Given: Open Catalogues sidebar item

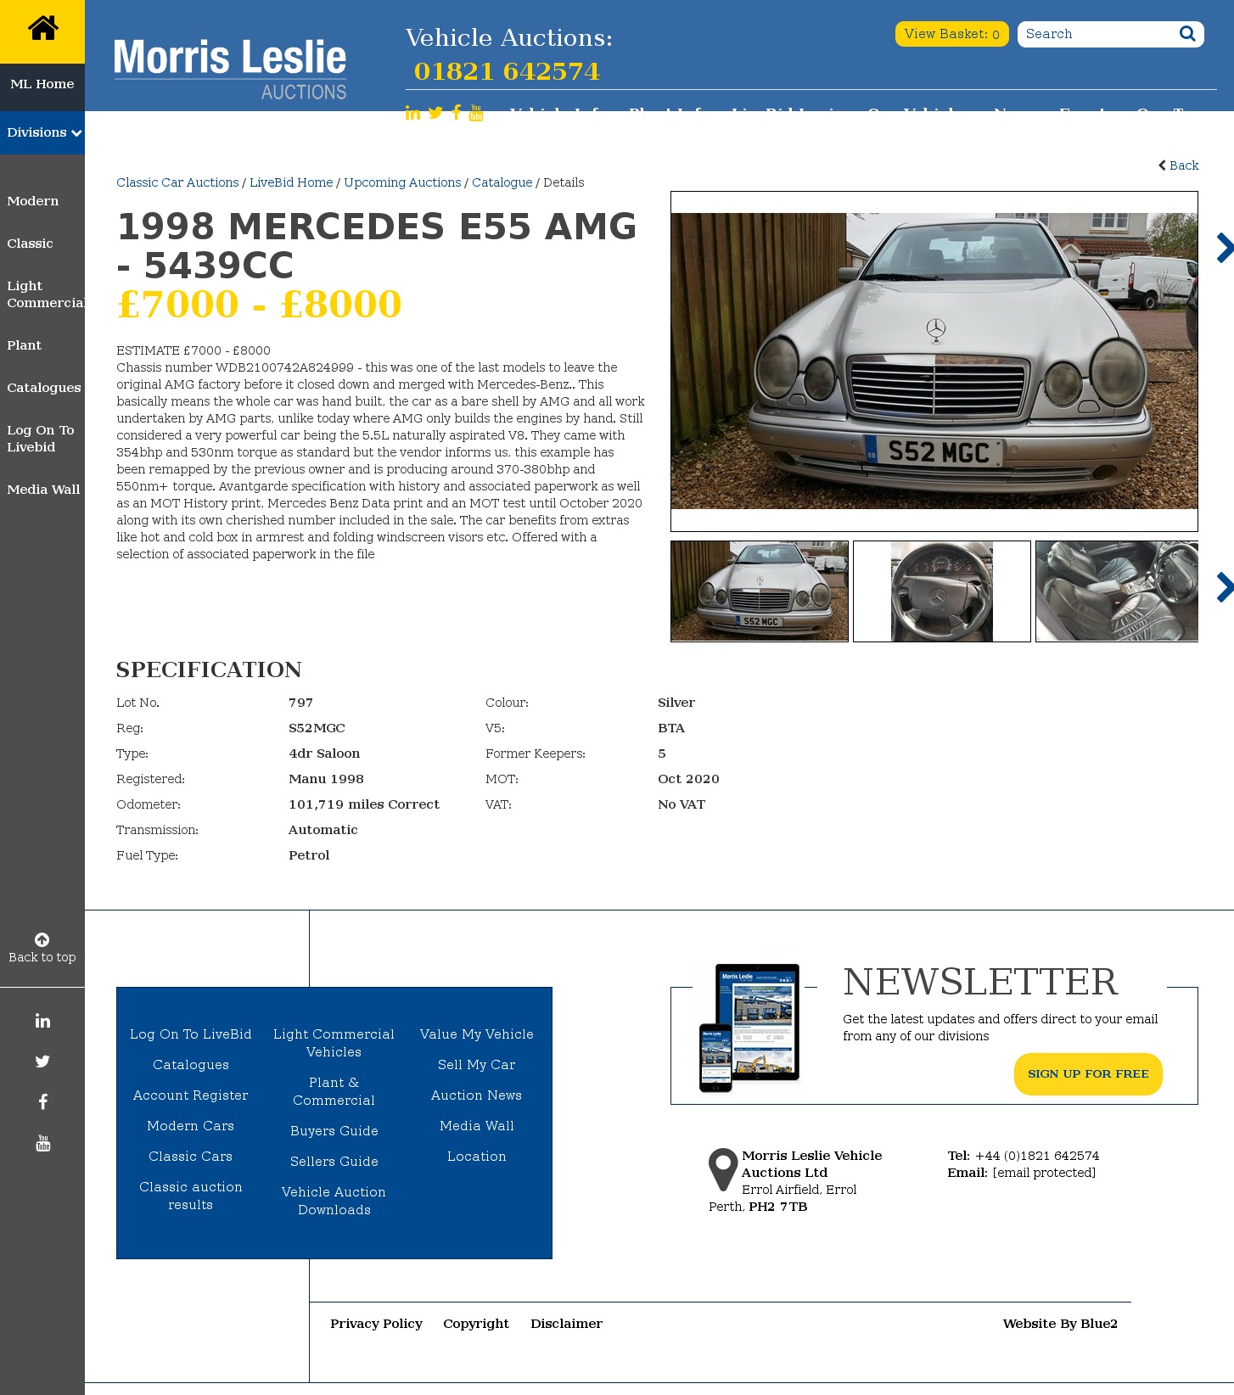Looking at the screenshot, I should 44,388.
